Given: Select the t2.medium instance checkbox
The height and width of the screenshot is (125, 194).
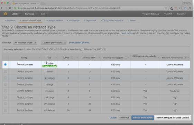Looking at the screenshot, I should (x=5, y=78).
